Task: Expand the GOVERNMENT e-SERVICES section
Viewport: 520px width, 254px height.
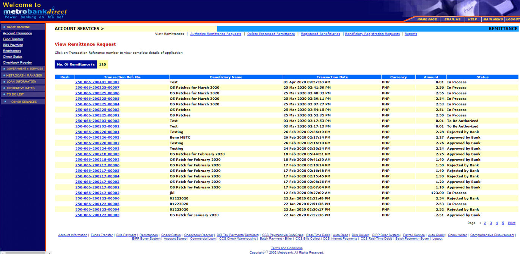Action: (25, 69)
